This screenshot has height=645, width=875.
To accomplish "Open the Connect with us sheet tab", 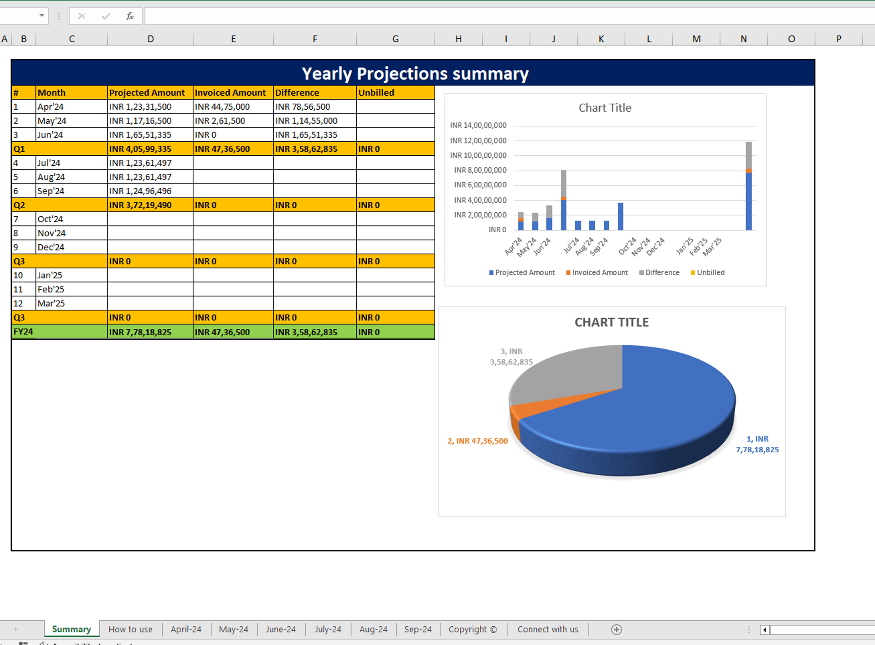I will 547,630.
